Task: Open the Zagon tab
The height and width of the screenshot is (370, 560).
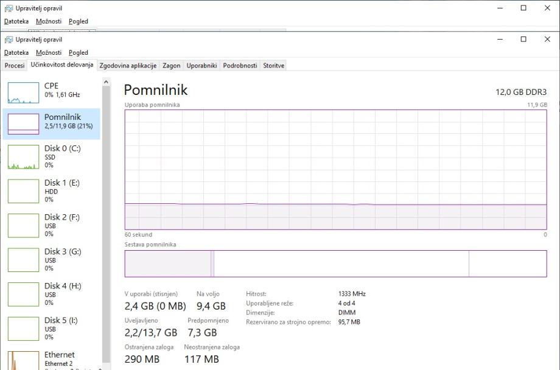Action: click(172, 66)
